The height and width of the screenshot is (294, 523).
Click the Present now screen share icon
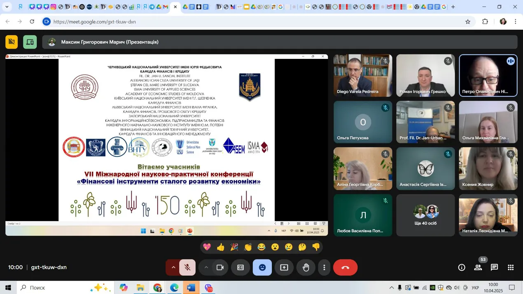point(284,268)
